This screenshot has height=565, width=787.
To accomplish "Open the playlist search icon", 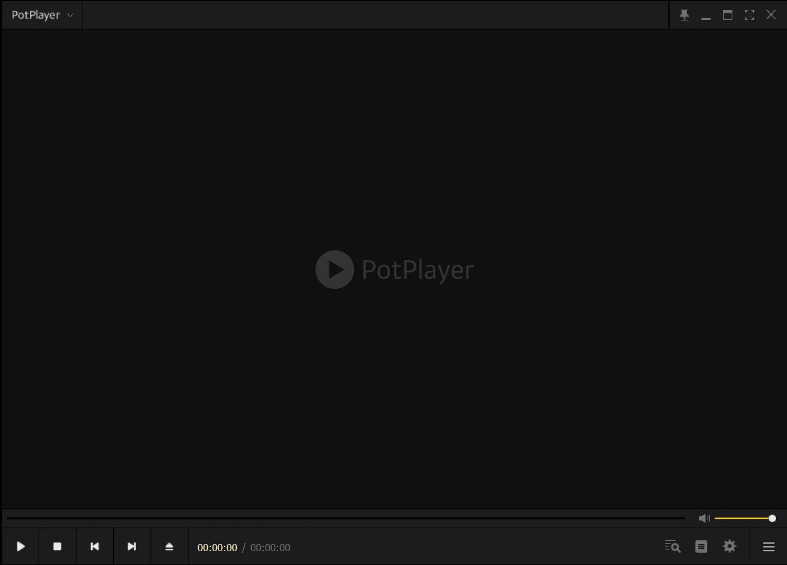I will pyautogui.click(x=673, y=546).
